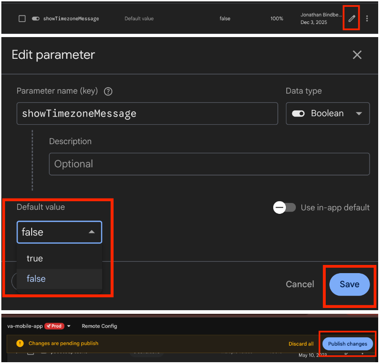Click the Edit parameter heading
This screenshot has height=364, width=380.
click(53, 55)
